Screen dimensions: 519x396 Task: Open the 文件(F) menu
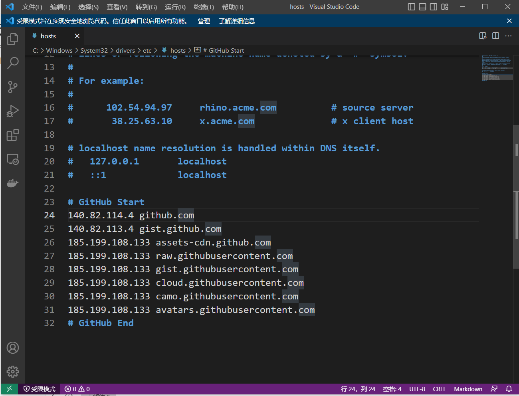(32, 7)
